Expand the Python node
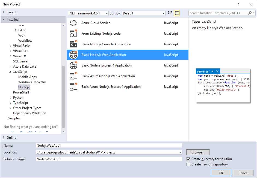Viewport: 257px width, 178px height. tap(10, 98)
